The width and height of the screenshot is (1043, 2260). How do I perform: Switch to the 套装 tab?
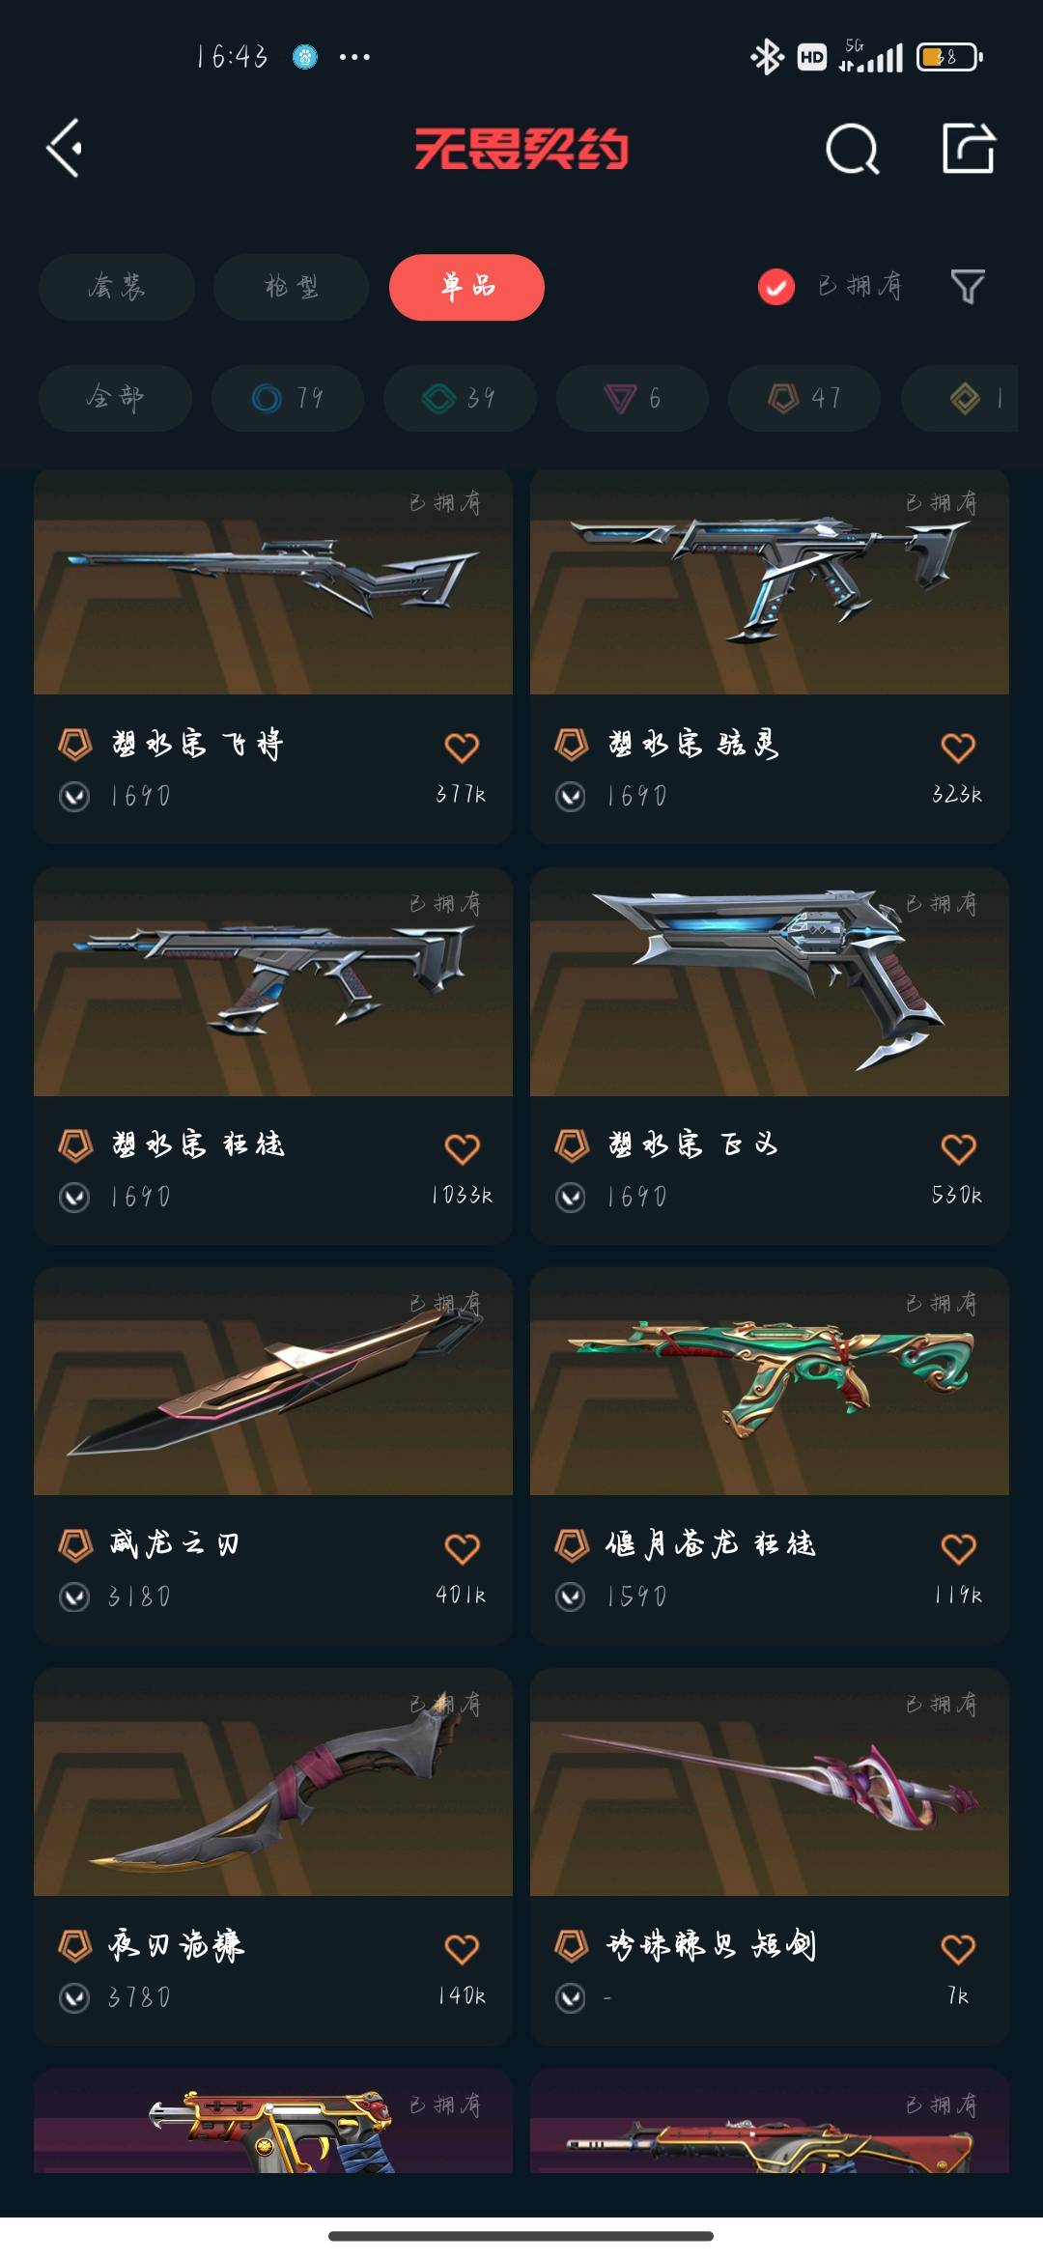(117, 287)
